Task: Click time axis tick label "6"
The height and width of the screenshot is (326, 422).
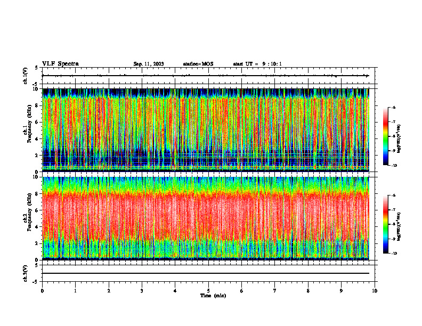Action: tap(242, 291)
